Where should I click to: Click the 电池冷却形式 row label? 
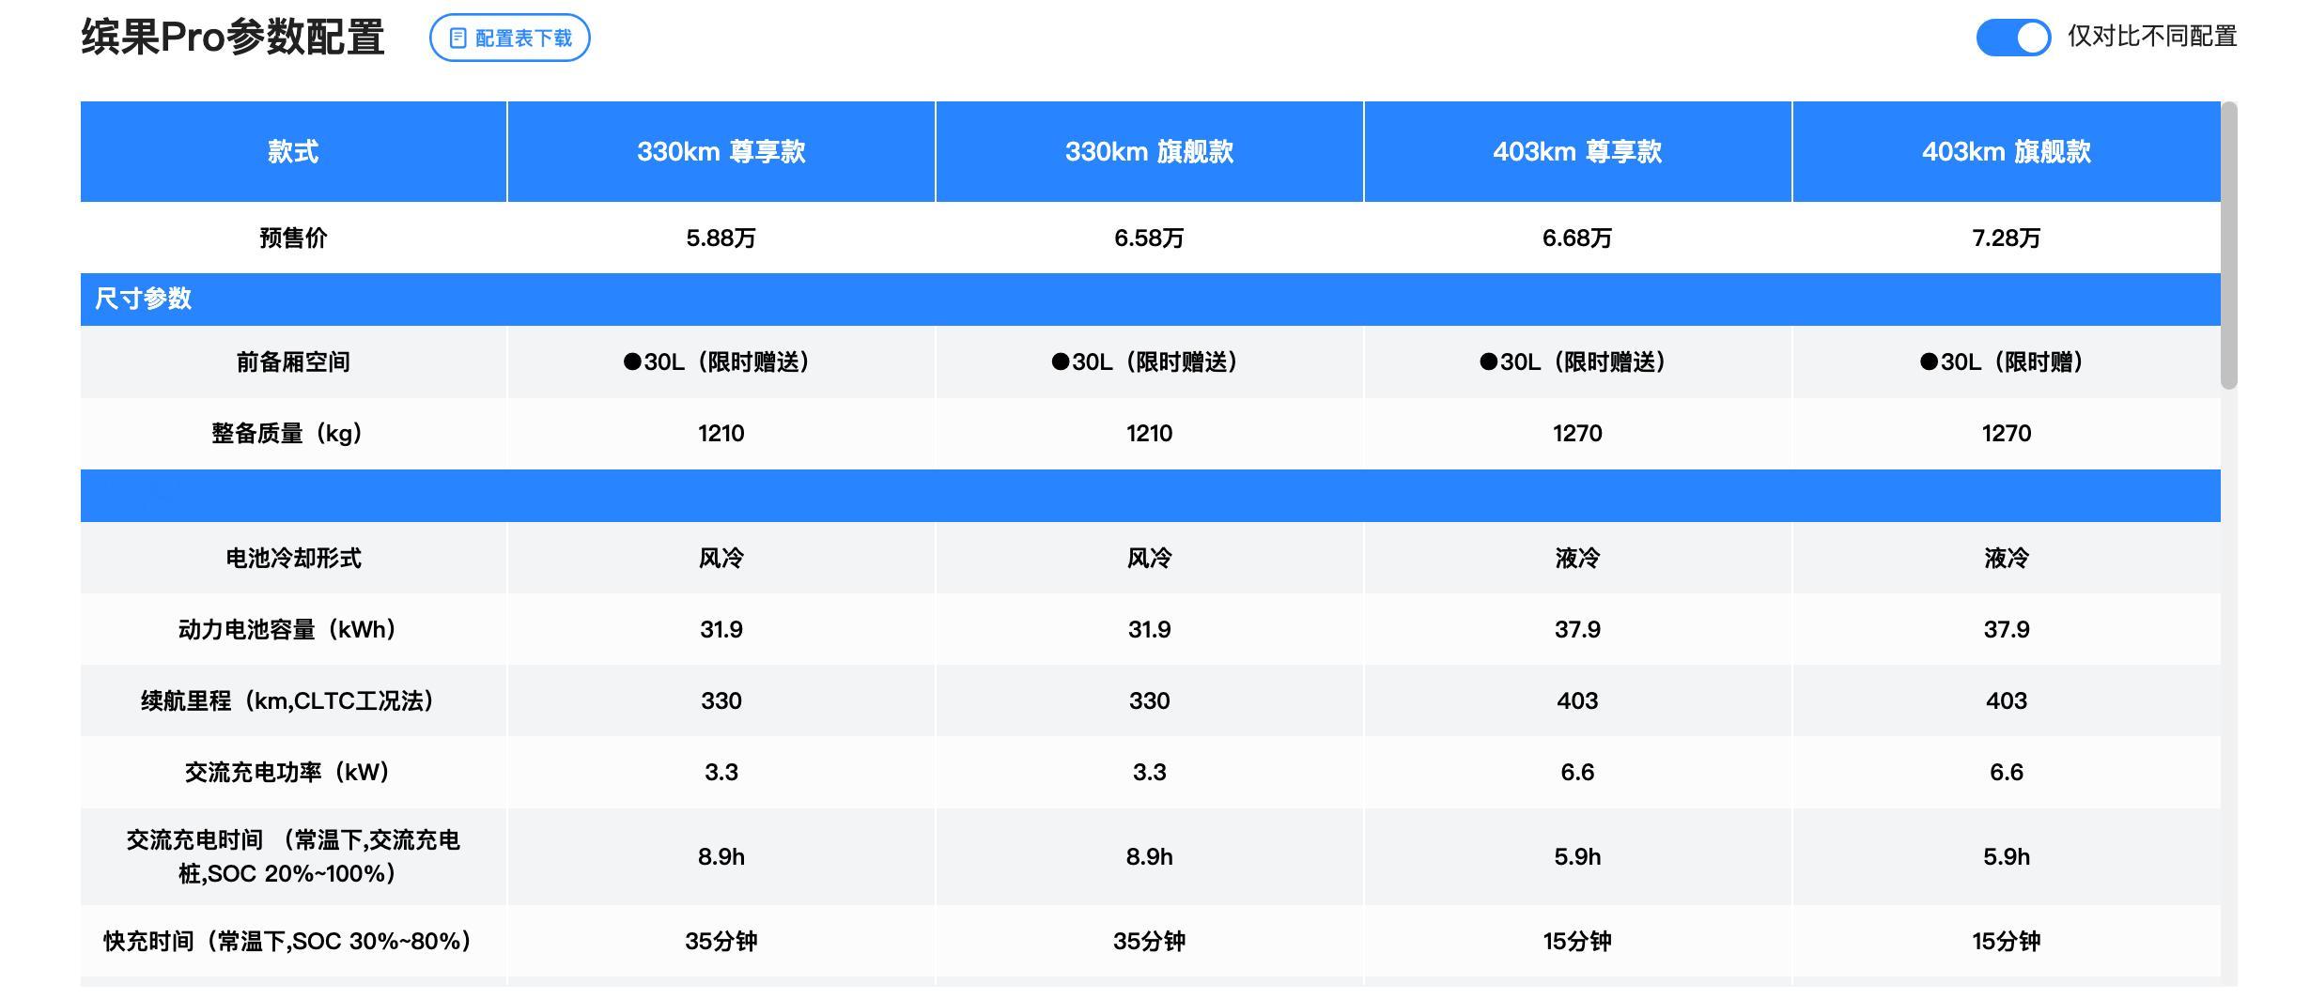point(293,558)
